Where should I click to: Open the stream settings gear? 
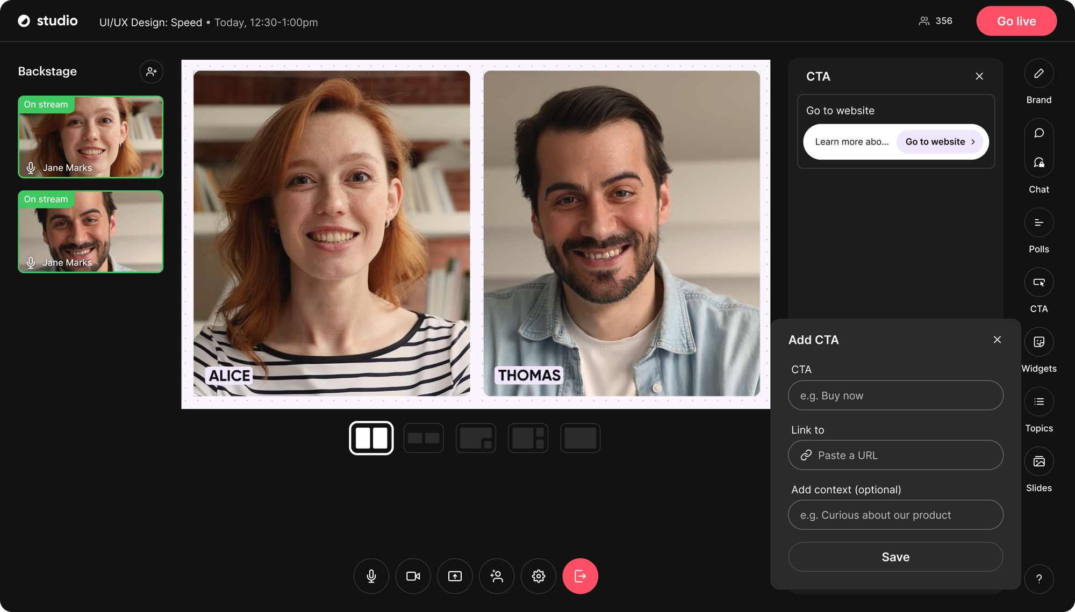pos(539,576)
